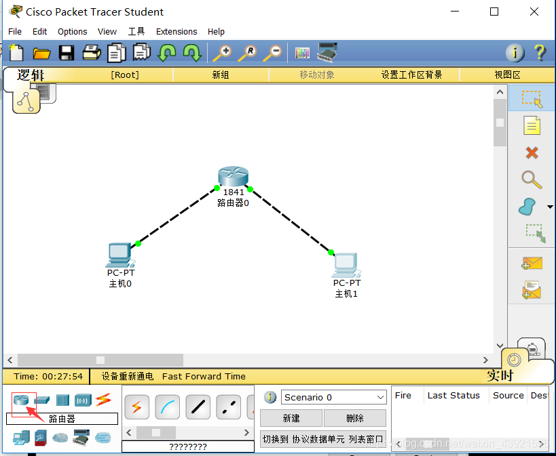Print using the printer icon
The height and width of the screenshot is (456, 556).
92,53
